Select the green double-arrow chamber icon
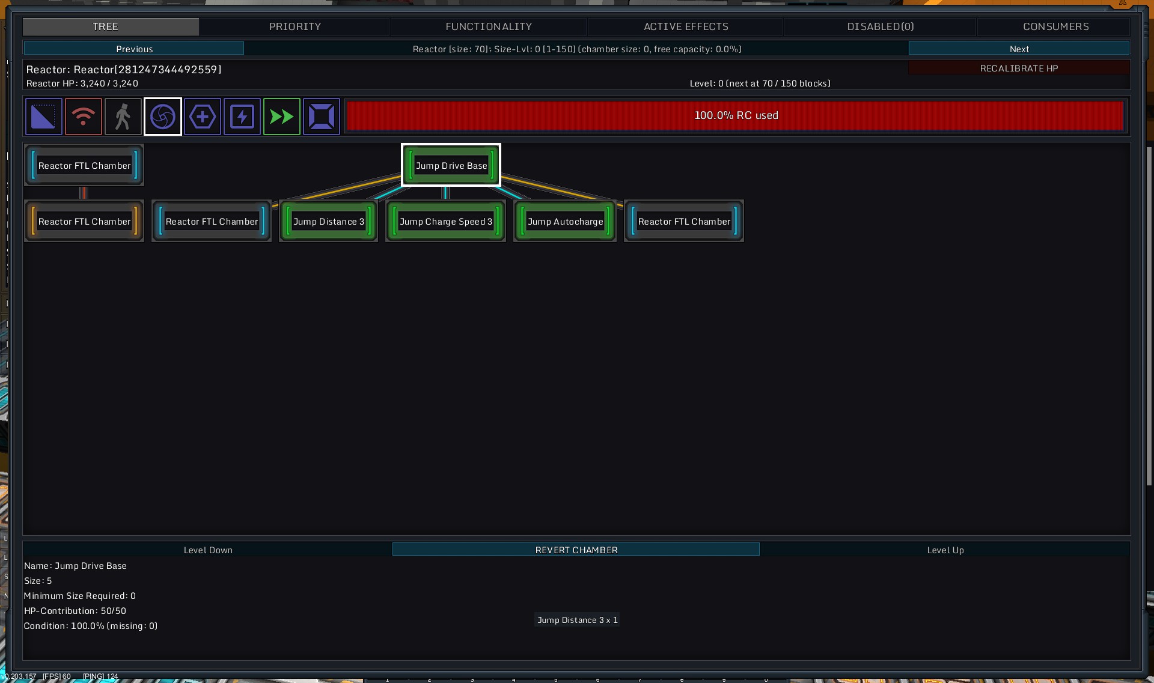The height and width of the screenshot is (683, 1154). (282, 117)
